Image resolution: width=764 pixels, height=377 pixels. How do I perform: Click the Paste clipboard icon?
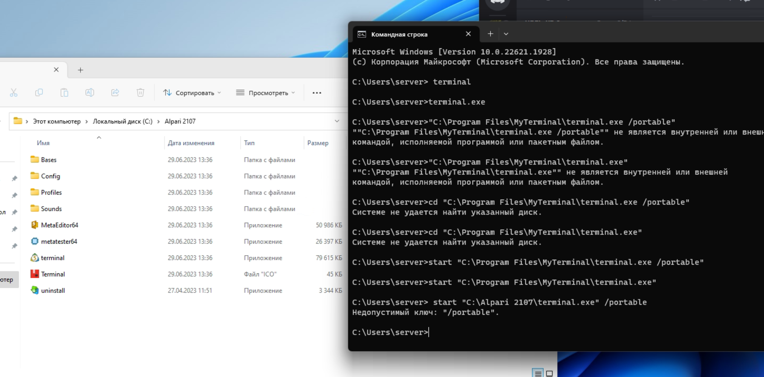click(64, 93)
